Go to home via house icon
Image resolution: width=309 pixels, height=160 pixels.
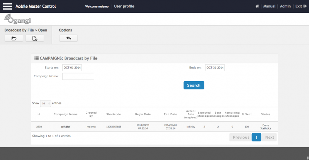tap(257, 6)
